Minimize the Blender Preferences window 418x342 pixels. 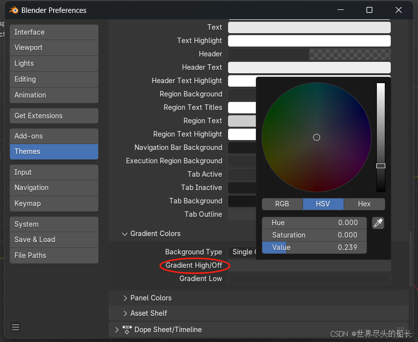tap(341, 10)
